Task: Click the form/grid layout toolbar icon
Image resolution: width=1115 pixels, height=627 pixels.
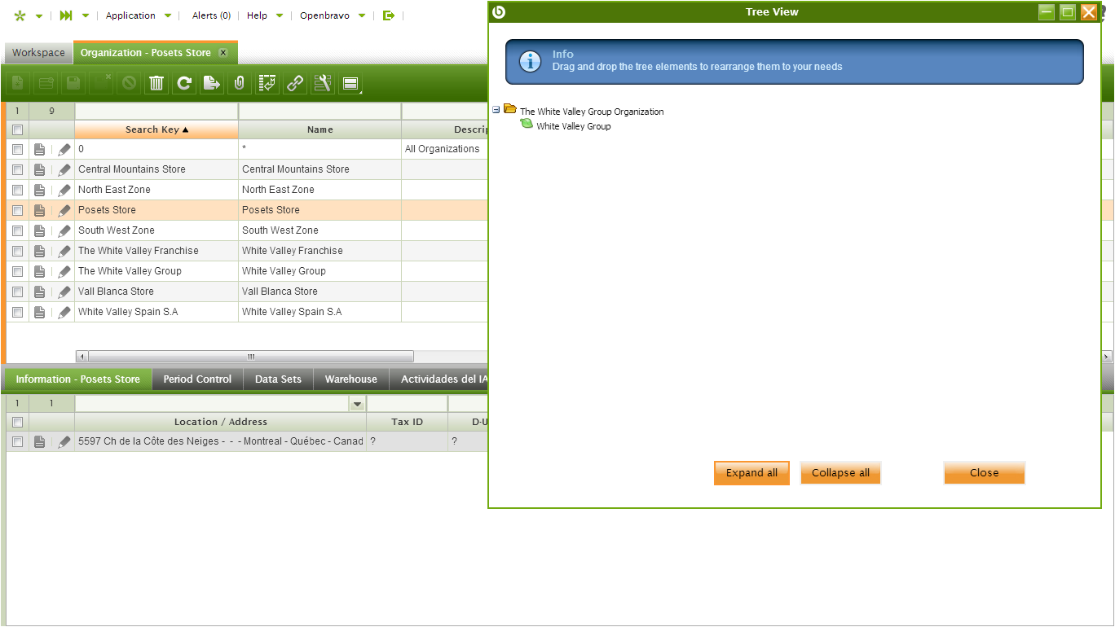Action: click(350, 83)
